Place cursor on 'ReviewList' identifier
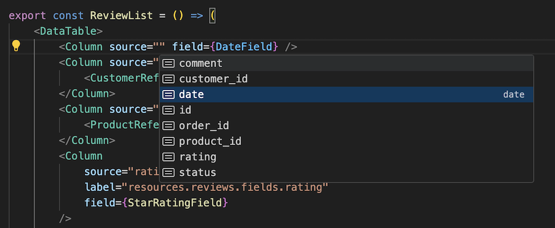This screenshot has width=555, height=228. 121,16
